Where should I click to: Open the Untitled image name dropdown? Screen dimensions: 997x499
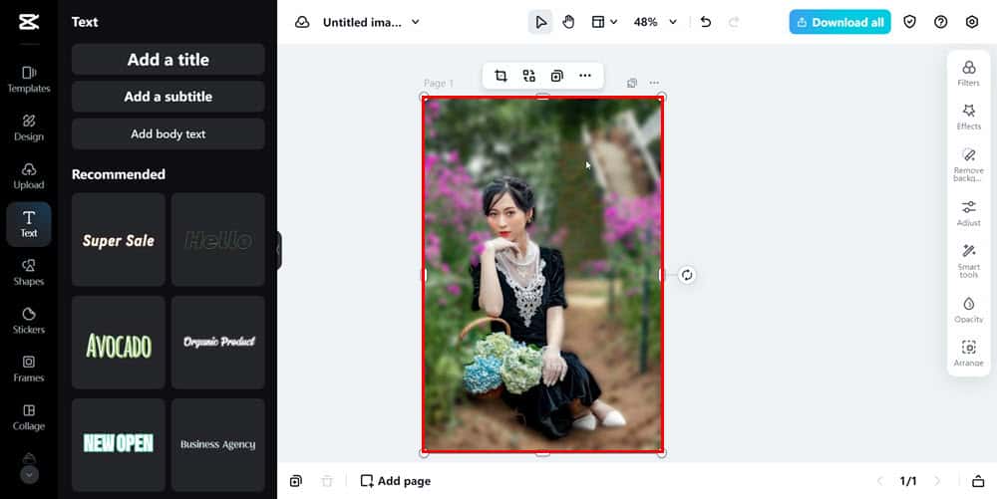(371, 22)
